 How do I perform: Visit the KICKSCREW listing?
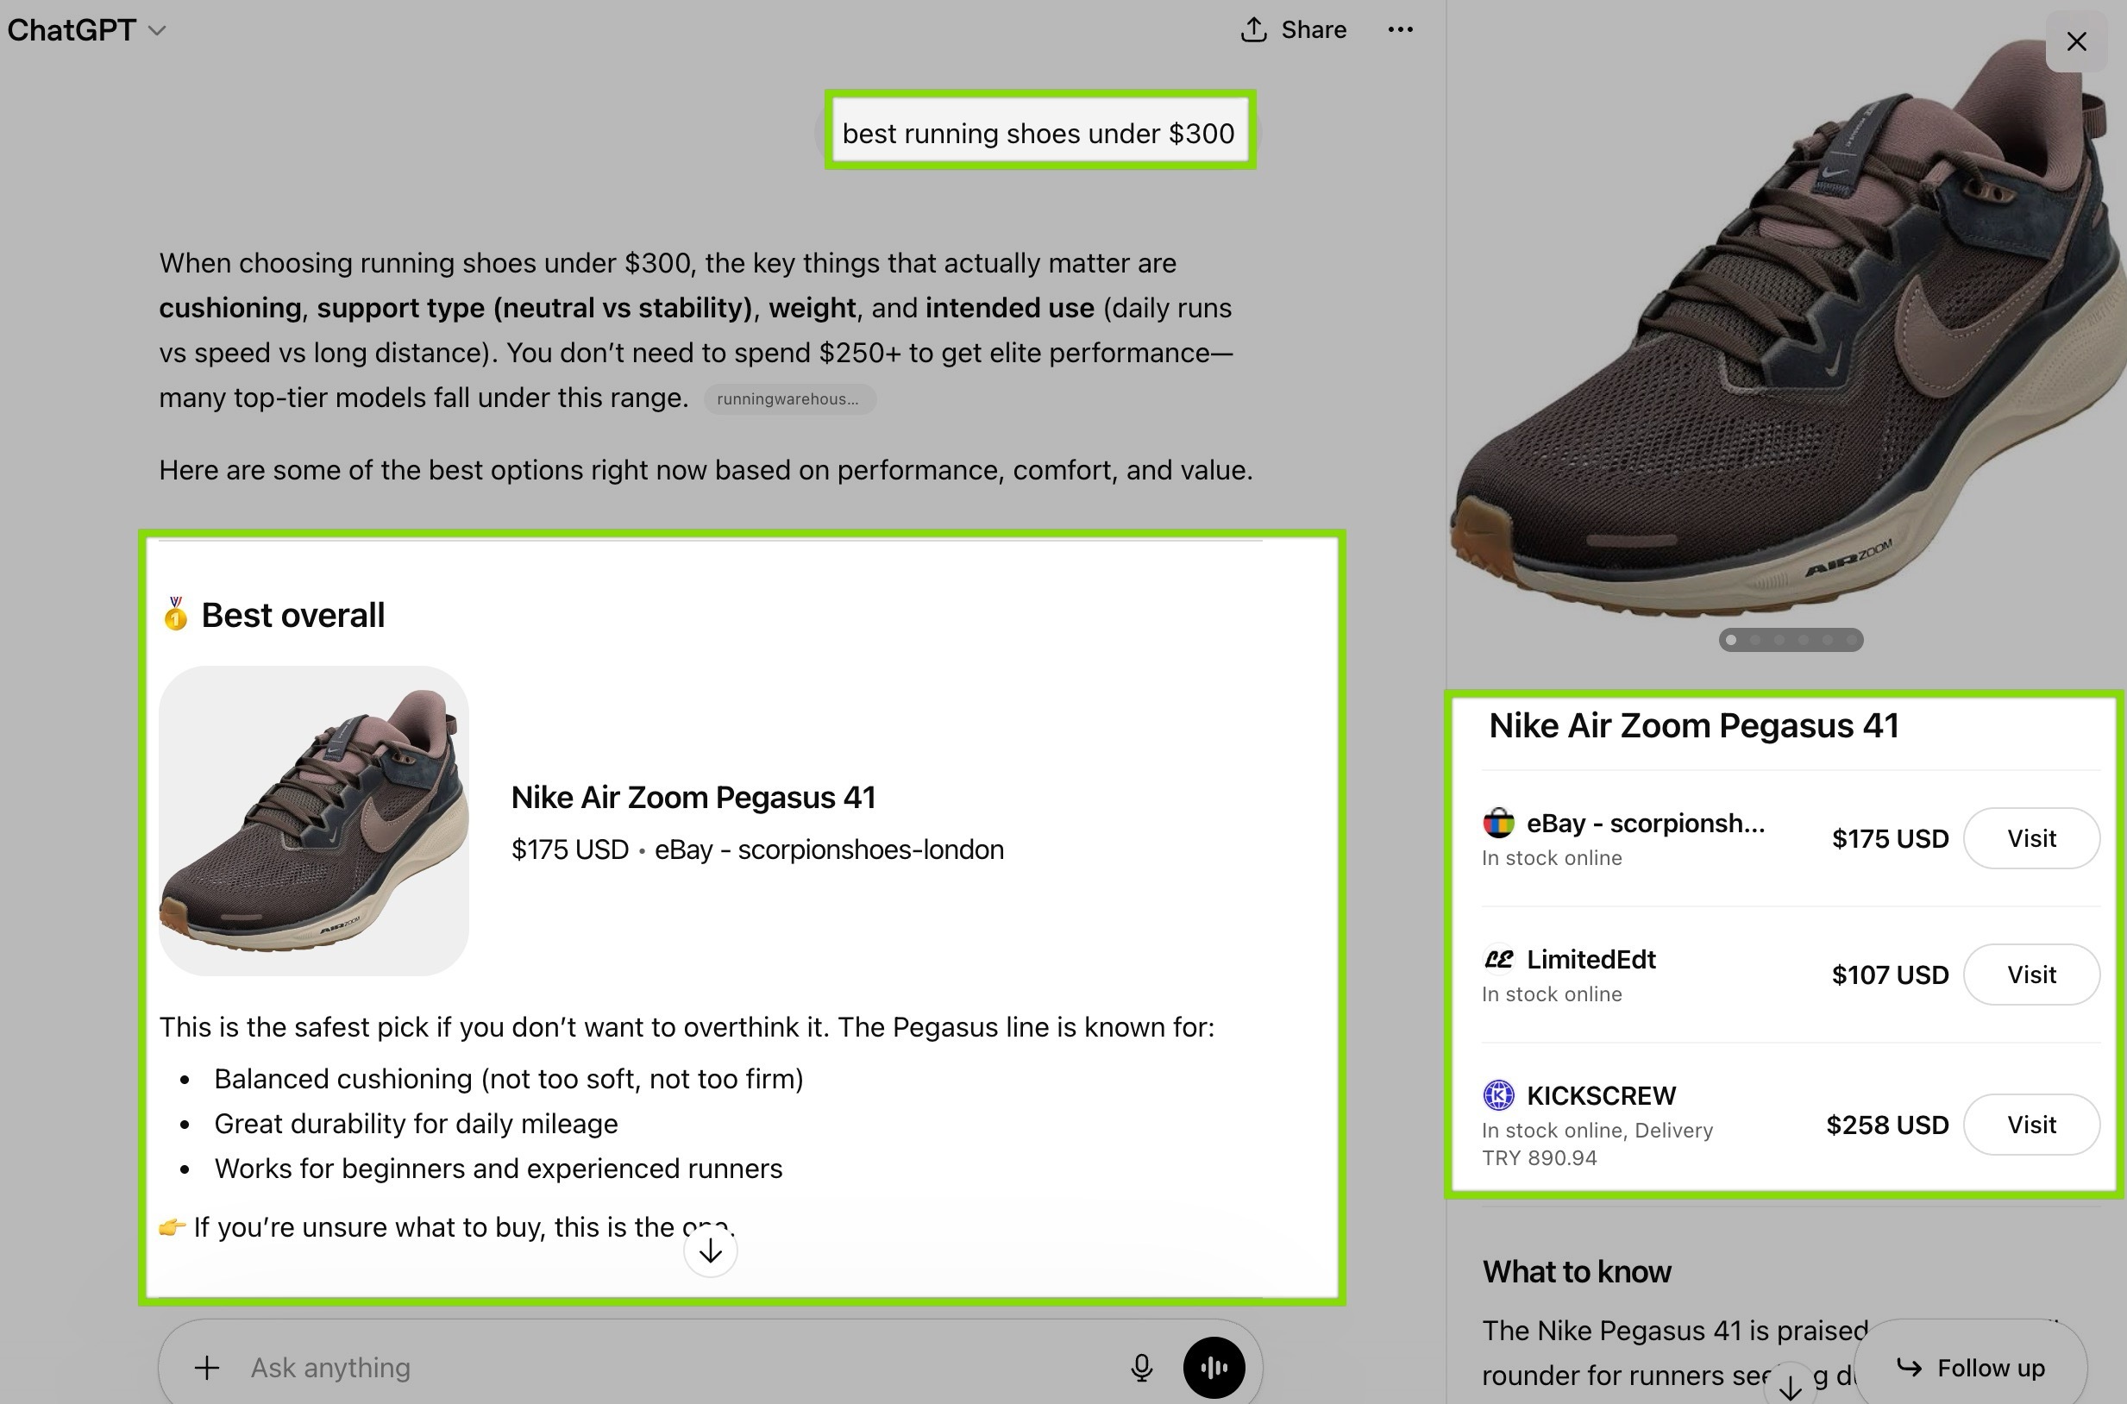(2031, 1125)
